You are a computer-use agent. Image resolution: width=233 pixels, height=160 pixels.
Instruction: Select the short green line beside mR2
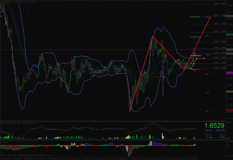point(195,17)
